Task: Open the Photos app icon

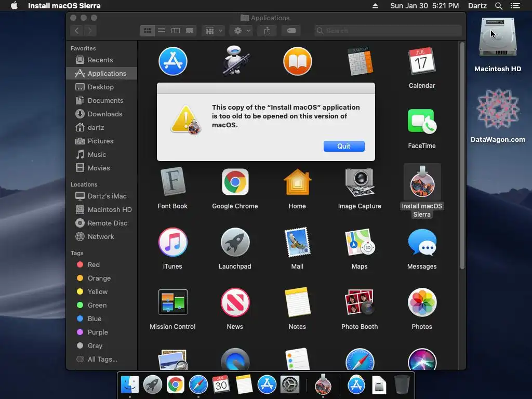Action: point(422,302)
